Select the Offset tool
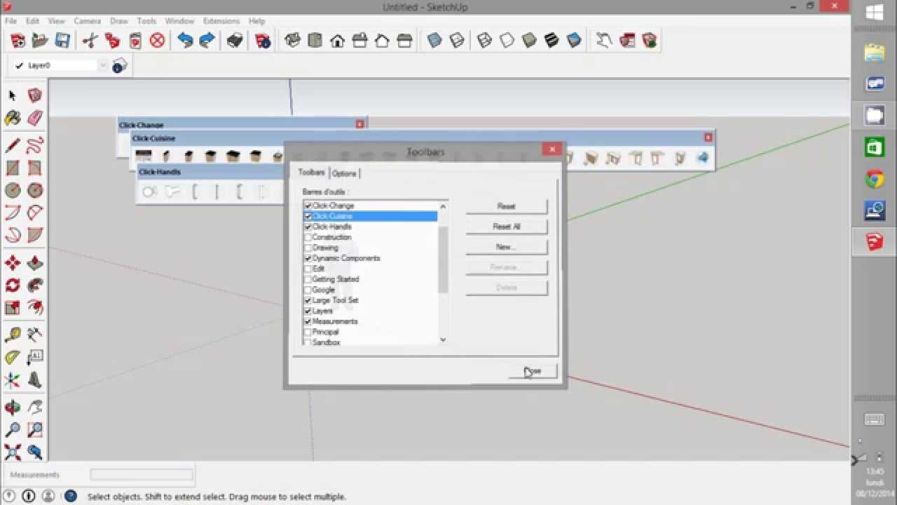This screenshot has width=897, height=505. click(x=35, y=307)
